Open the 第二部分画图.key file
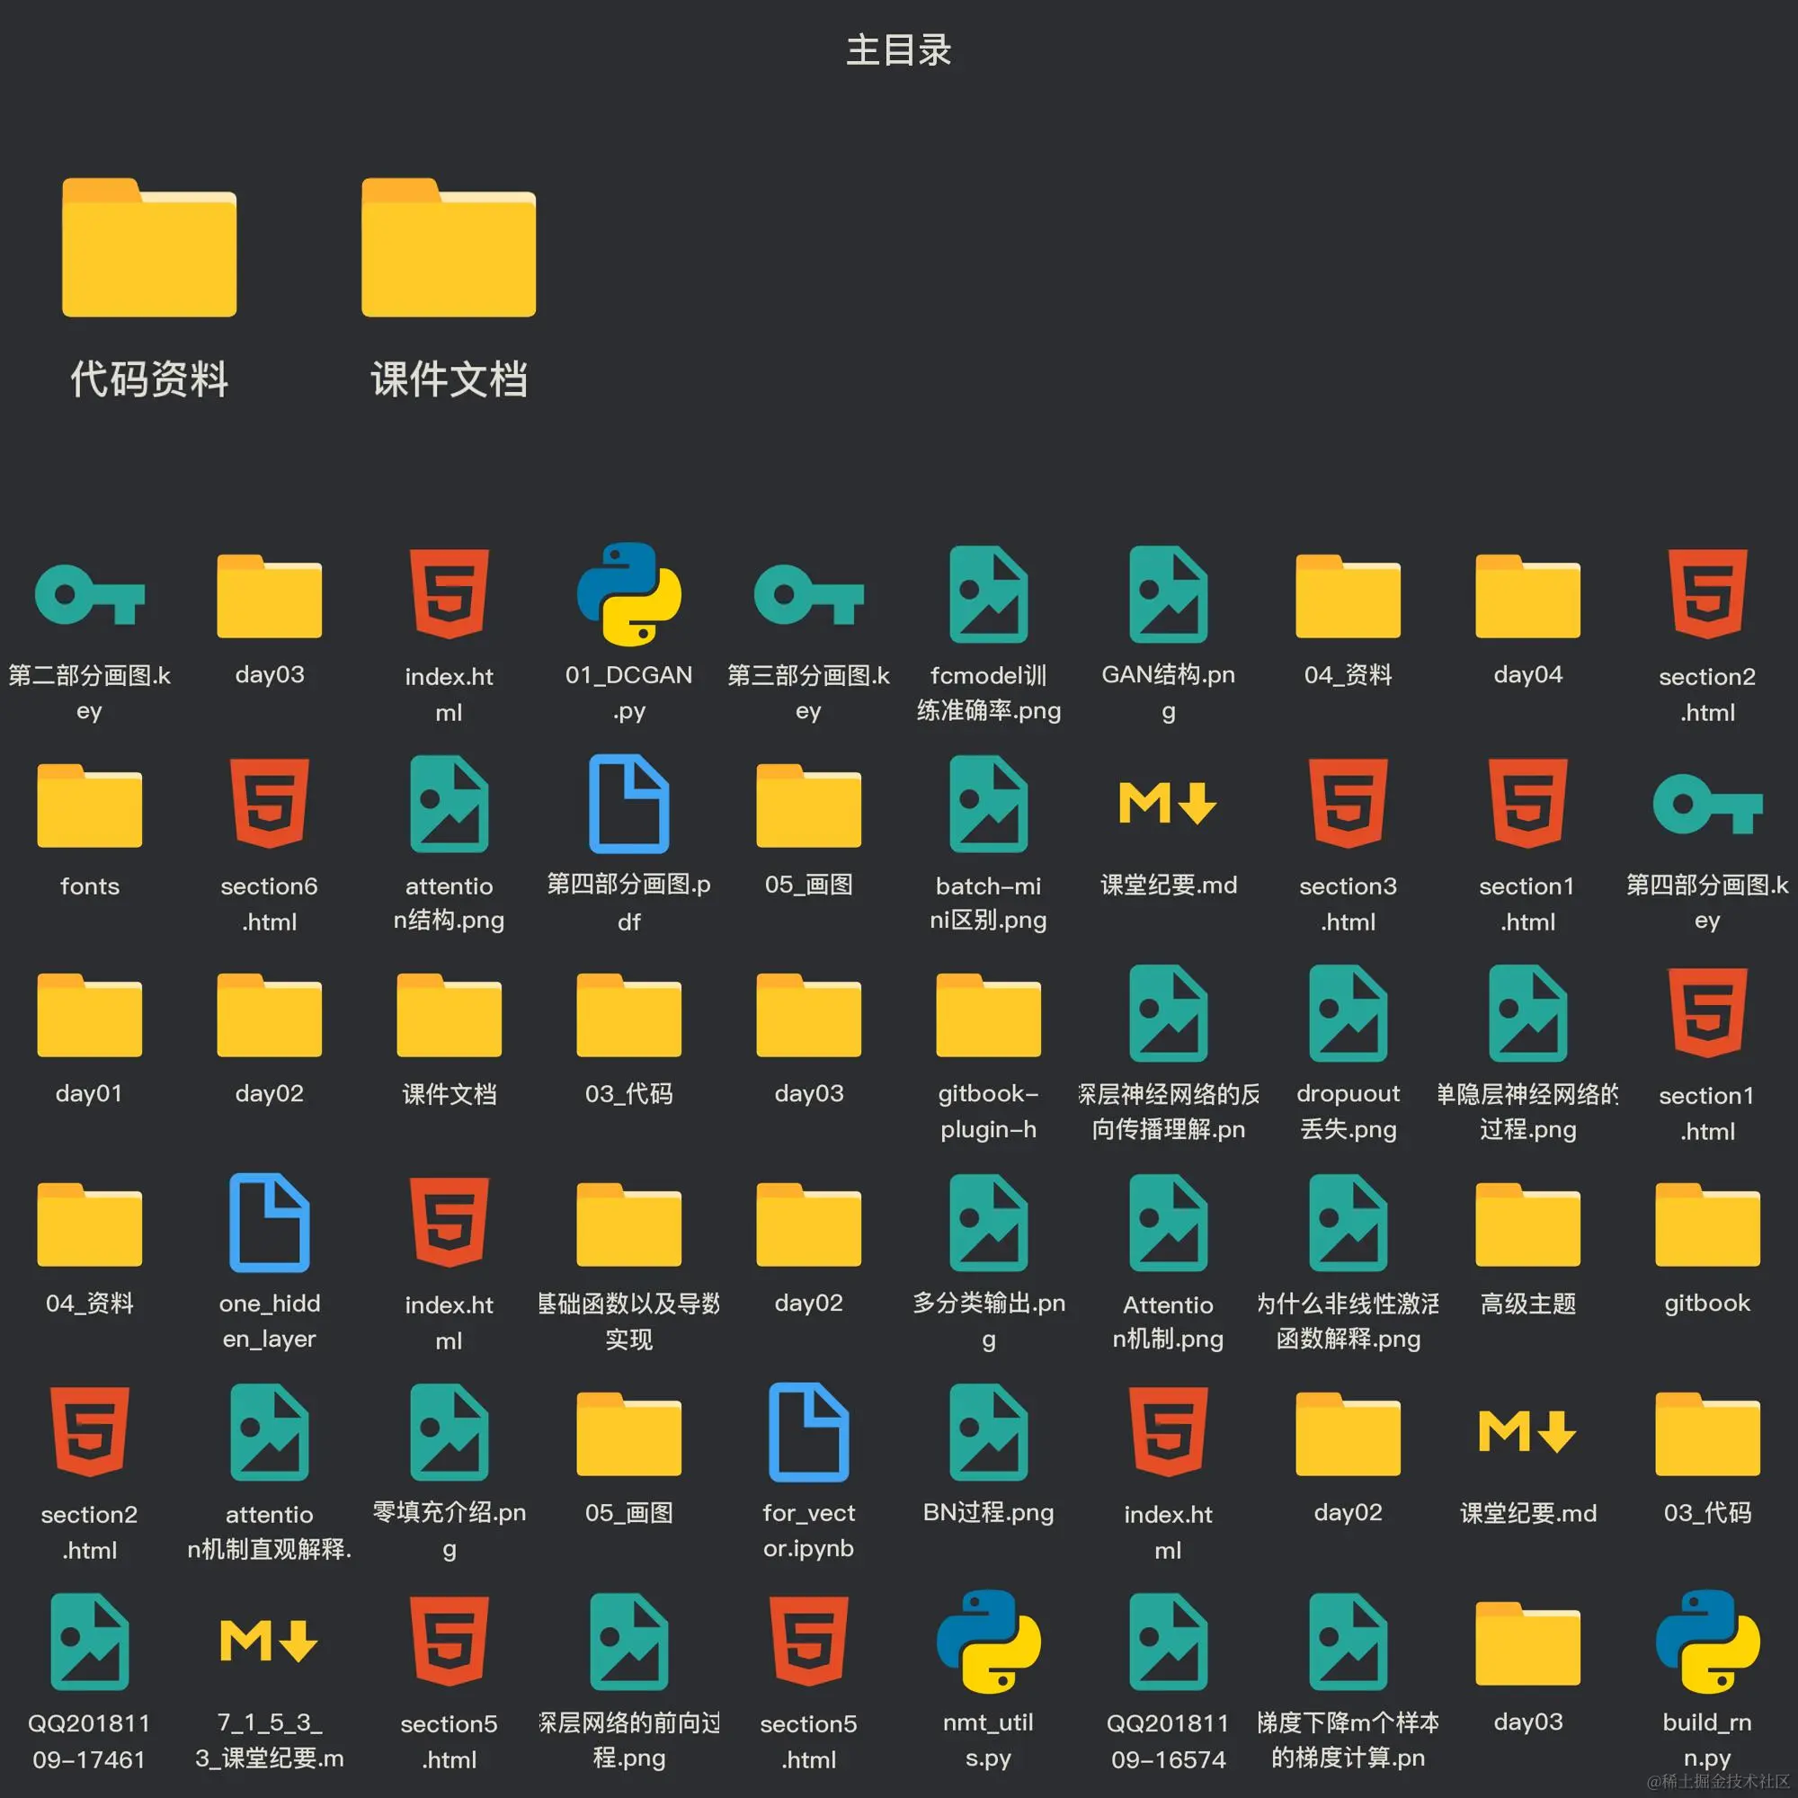 [89, 596]
